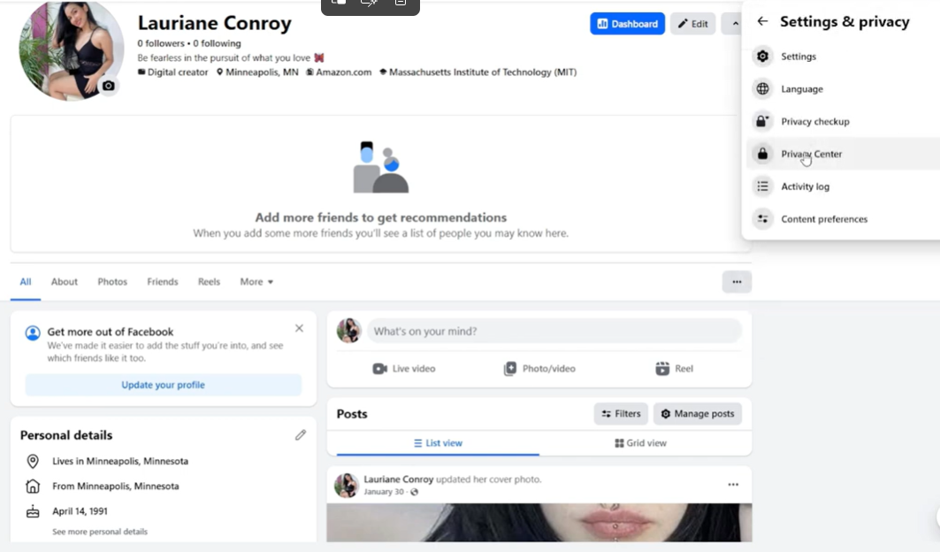
Task: Open the cover photo post image
Action: pyautogui.click(x=539, y=523)
